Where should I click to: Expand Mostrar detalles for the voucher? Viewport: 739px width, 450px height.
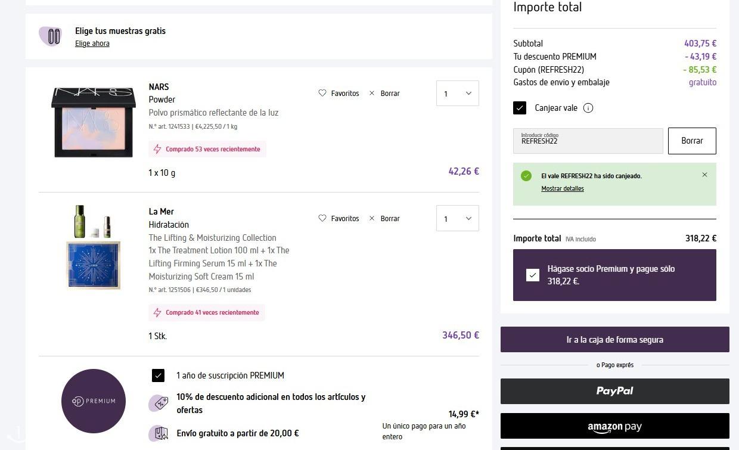(562, 189)
